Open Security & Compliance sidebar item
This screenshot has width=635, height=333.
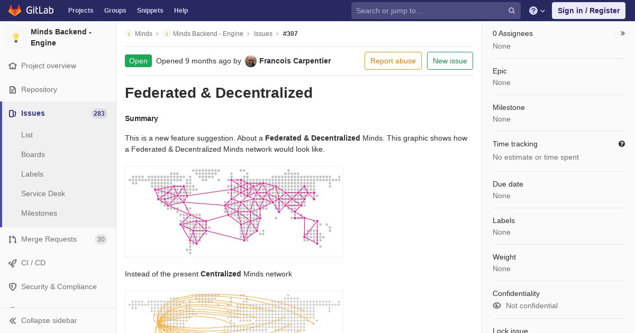point(58,287)
